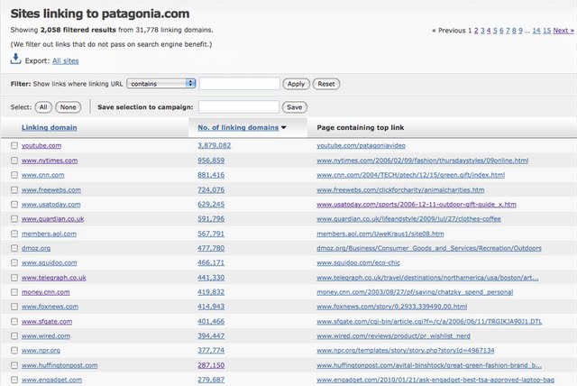
Task: Select the www.sfgate.com checkbox
Action: [x=14, y=321]
